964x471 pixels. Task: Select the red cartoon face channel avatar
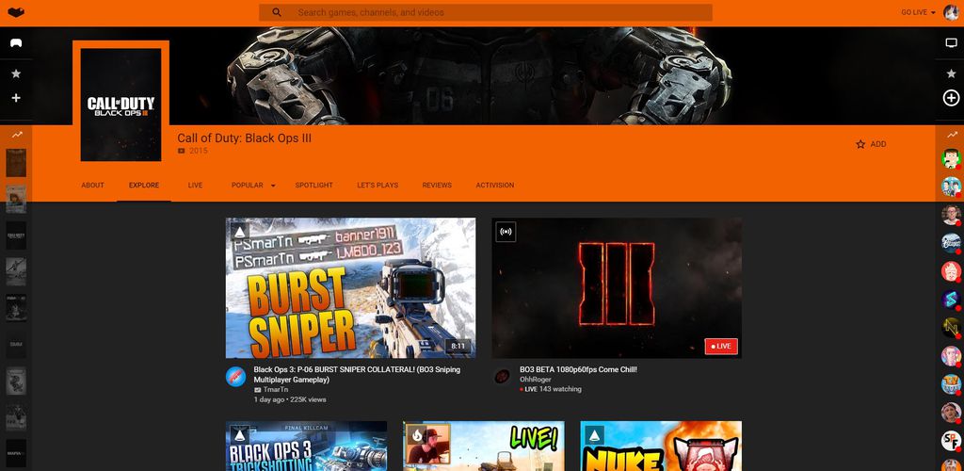[x=951, y=271]
